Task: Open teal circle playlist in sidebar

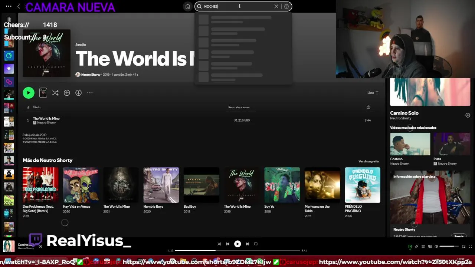Action: coord(9,56)
